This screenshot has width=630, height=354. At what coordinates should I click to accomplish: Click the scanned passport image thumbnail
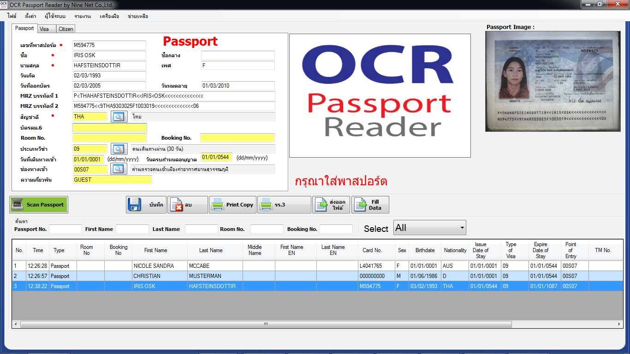pos(553,82)
